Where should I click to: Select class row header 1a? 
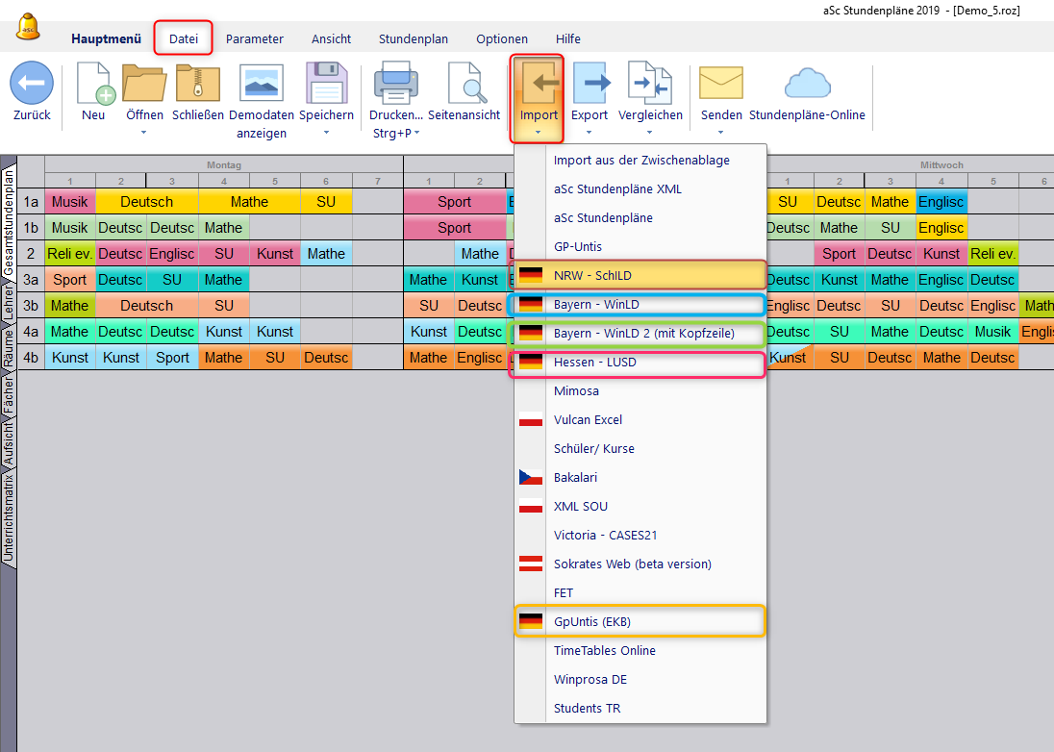pyautogui.click(x=31, y=202)
